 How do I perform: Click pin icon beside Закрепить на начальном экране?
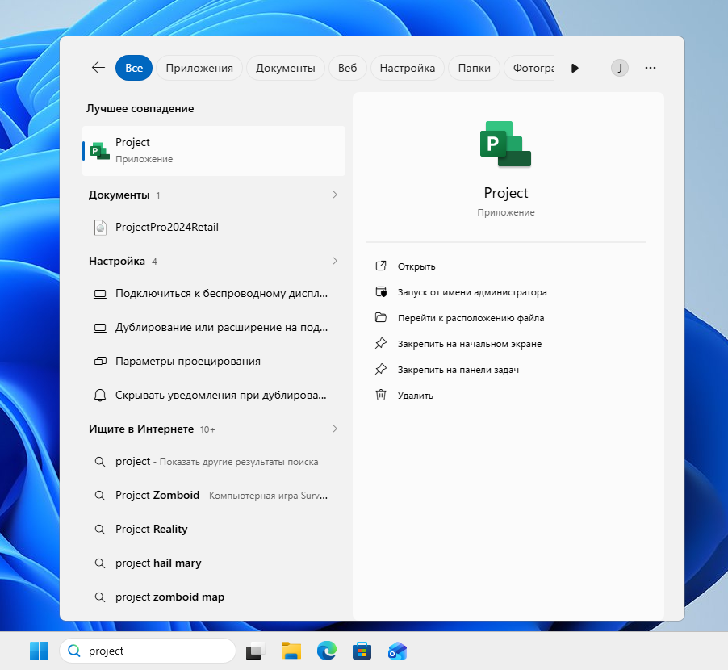click(x=381, y=343)
